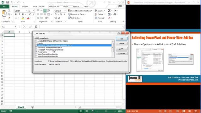Image resolution: width=201 pixels, height=113 pixels.
Task: Click the Wrap Text icon
Action: (x=49, y=11)
